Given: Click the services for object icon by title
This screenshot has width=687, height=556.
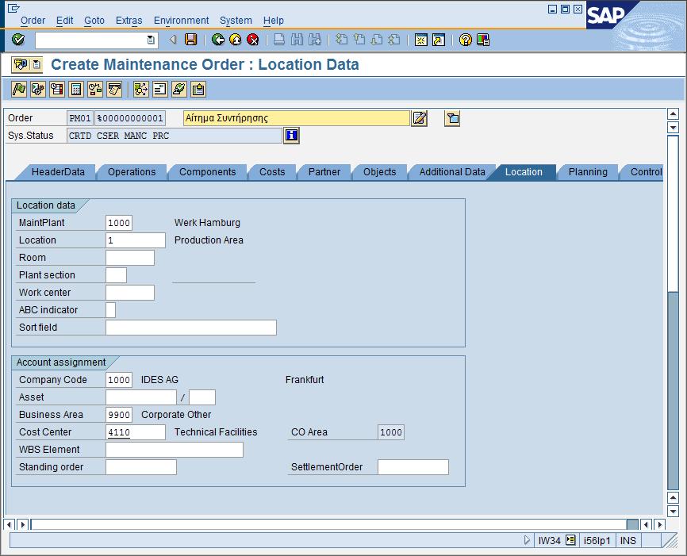Looking at the screenshot, I should (21, 65).
